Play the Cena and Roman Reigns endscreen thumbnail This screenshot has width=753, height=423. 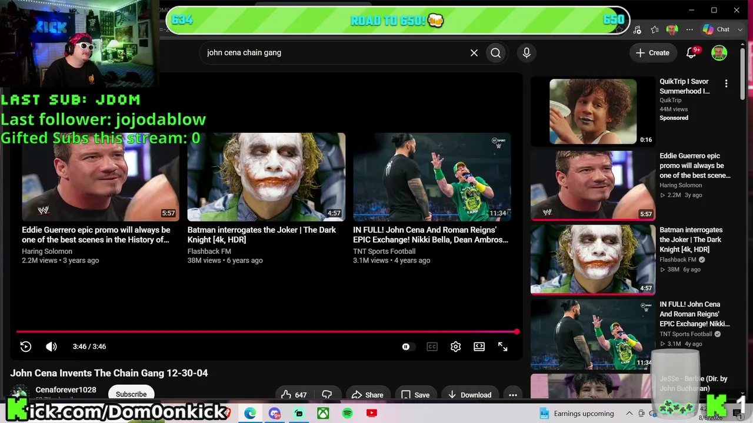[432, 177]
